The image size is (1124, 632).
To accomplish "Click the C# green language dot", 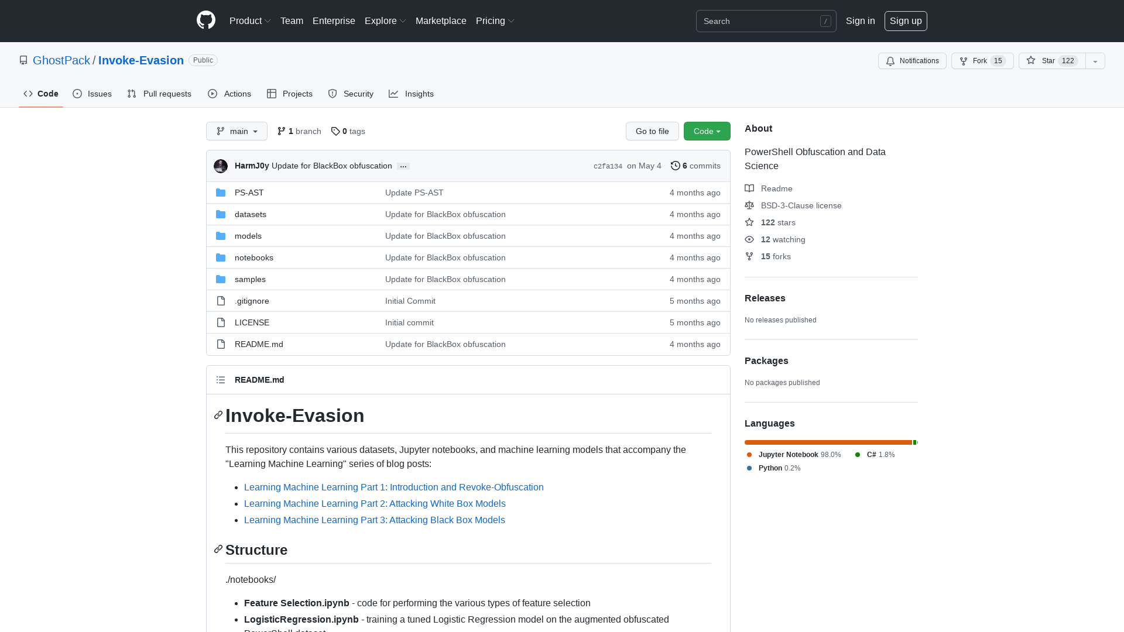I will [858, 455].
